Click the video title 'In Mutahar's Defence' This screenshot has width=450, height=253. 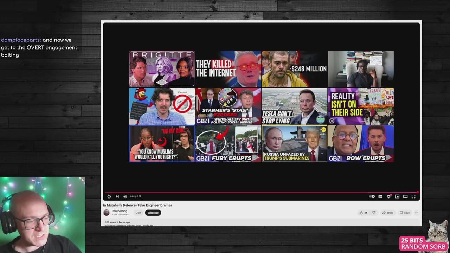tap(137, 205)
